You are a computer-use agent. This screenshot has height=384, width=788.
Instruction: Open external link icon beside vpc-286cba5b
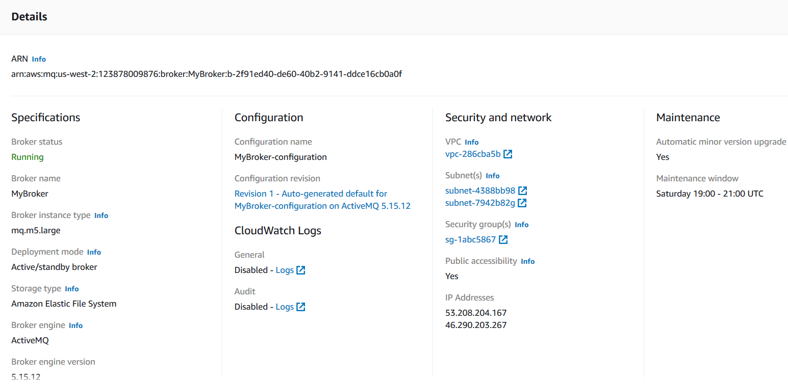[x=507, y=154]
